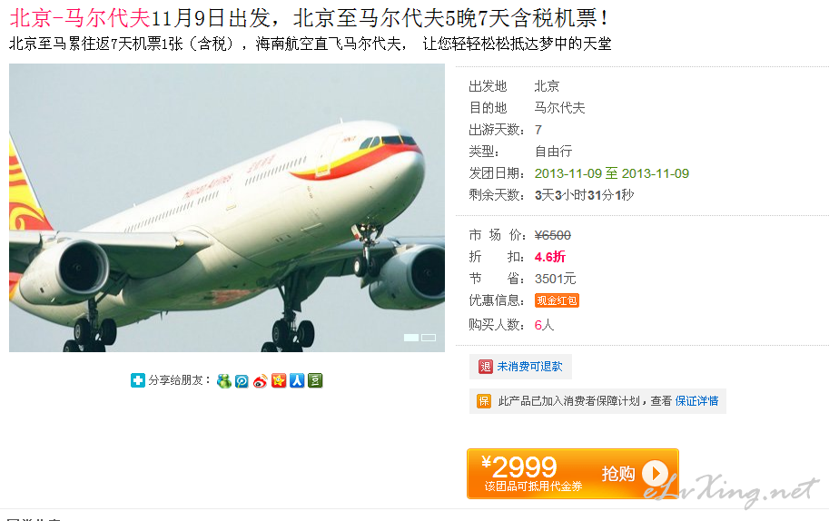
Task: Click the Hainan Airlines airplane photo
Action: point(227,208)
